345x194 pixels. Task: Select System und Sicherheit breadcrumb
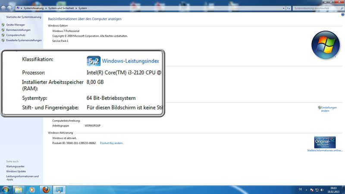61,8
